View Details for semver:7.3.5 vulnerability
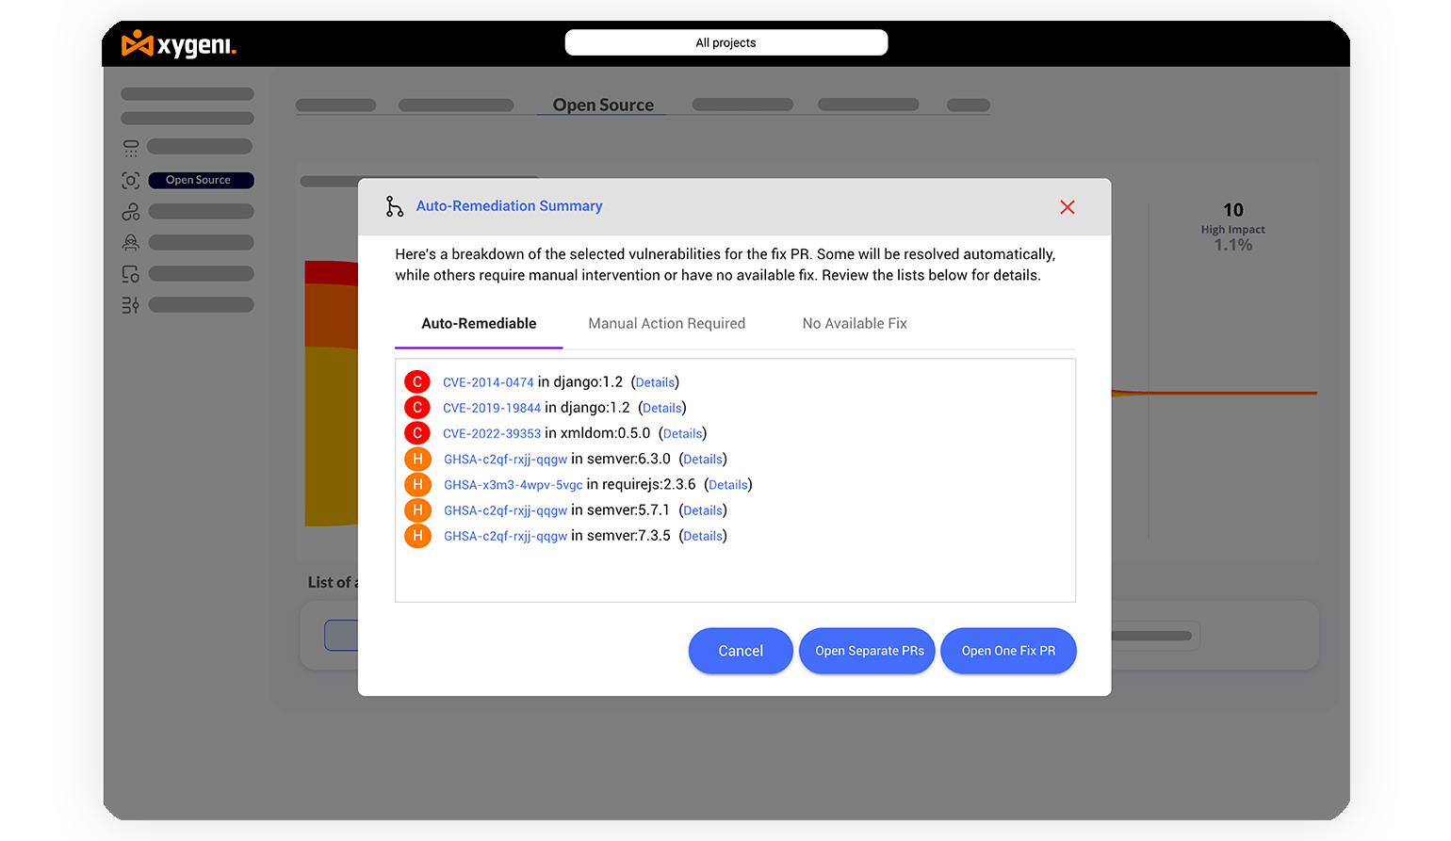 pos(703,535)
